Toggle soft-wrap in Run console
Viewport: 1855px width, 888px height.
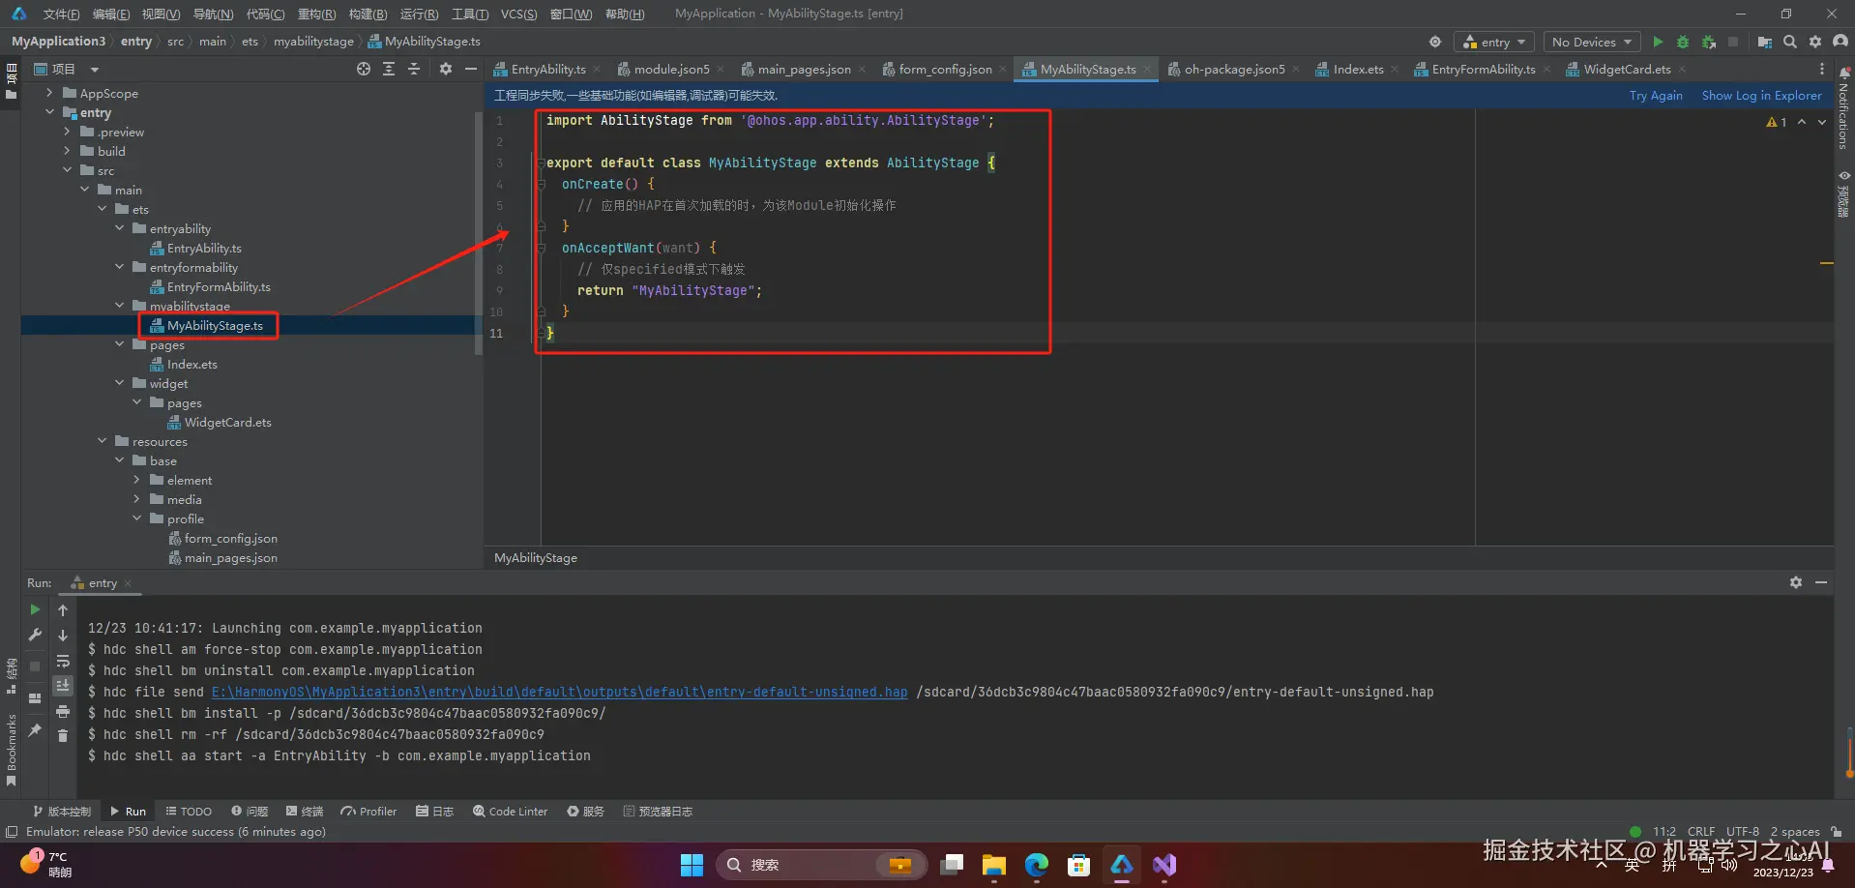[63, 662]
